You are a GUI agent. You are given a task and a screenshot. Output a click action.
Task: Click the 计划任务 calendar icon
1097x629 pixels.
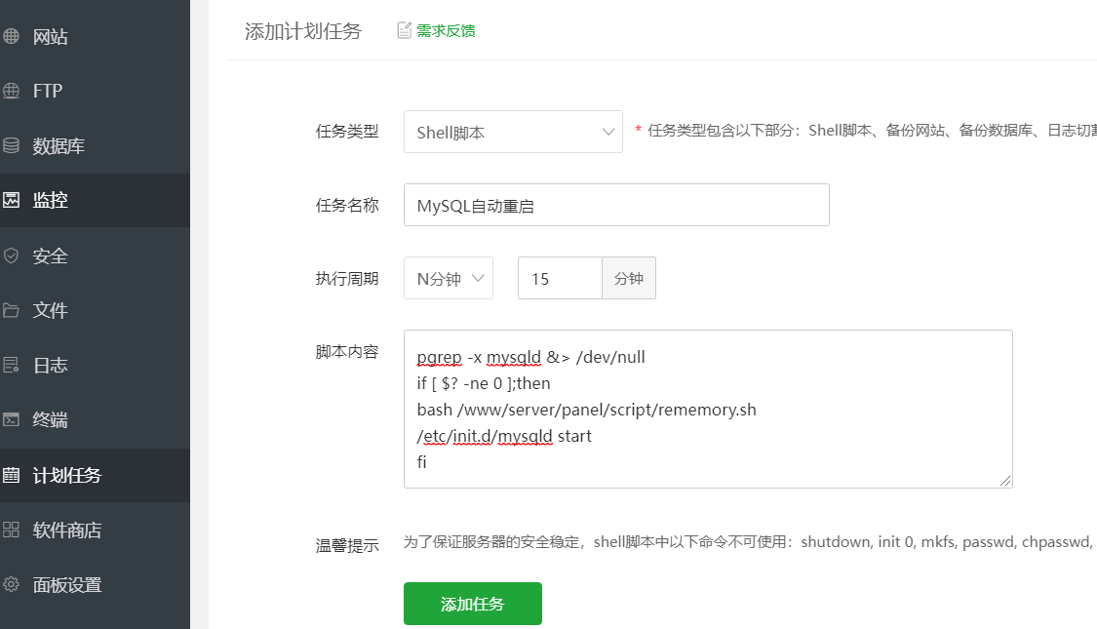(x=11, y=475)
